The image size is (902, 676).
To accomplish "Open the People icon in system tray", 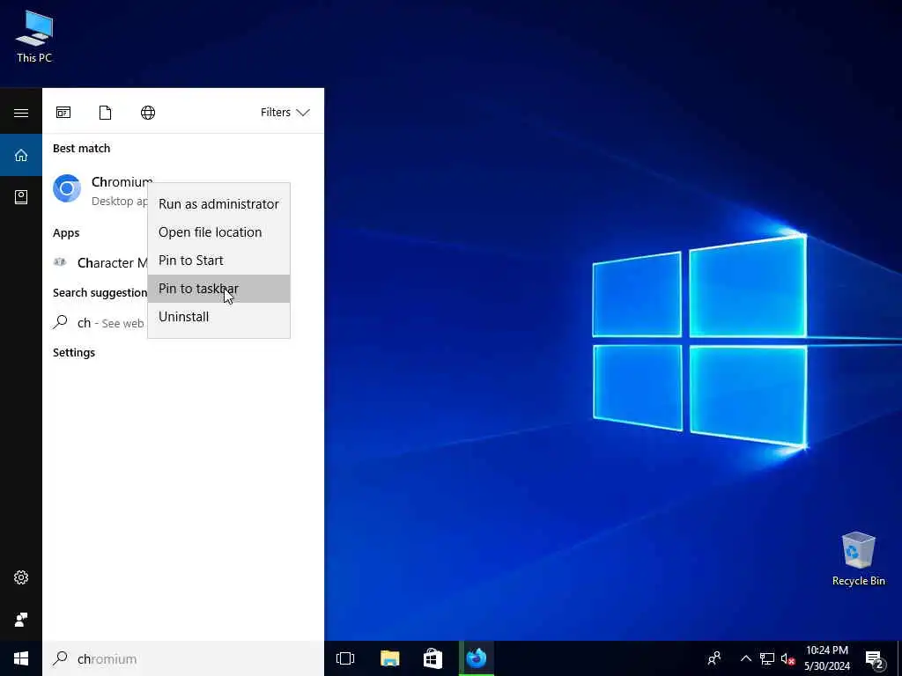I will click(x=714, y=658).
